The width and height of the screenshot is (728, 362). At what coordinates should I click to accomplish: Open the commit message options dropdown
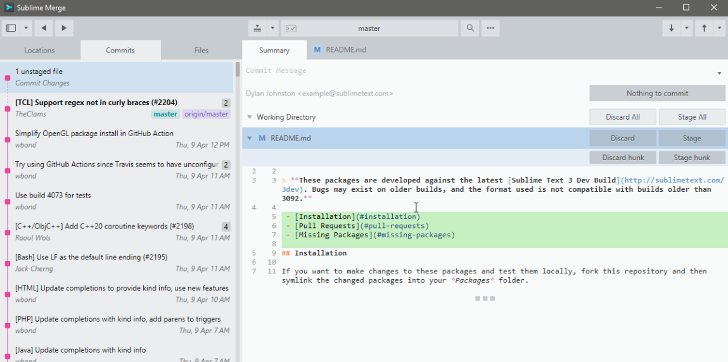click(x=719, y=73)
